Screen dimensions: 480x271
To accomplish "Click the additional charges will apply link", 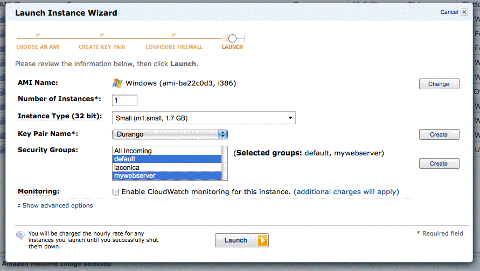I will coord(346,191).
